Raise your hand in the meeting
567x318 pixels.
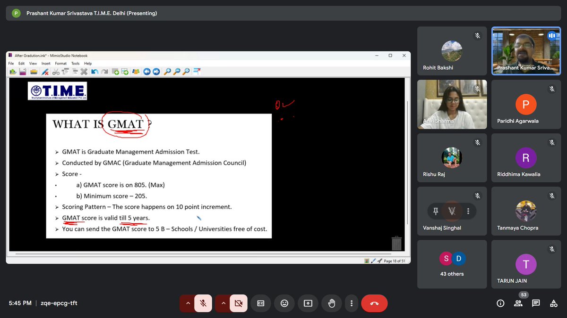click(332, 303)
